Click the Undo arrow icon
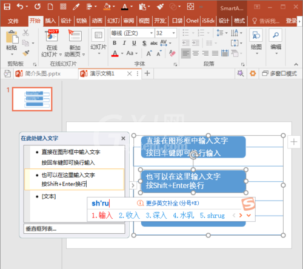303x269 pixels. [20, 7]
